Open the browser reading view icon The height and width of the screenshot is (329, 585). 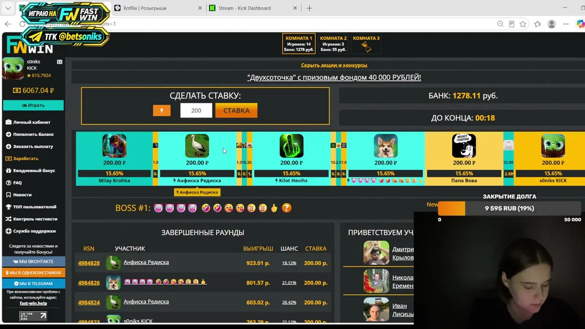511,24
